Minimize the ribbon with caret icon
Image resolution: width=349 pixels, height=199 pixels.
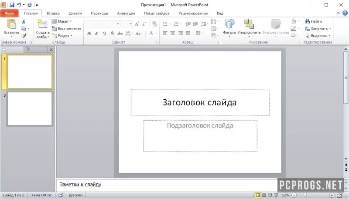(338, 13)
